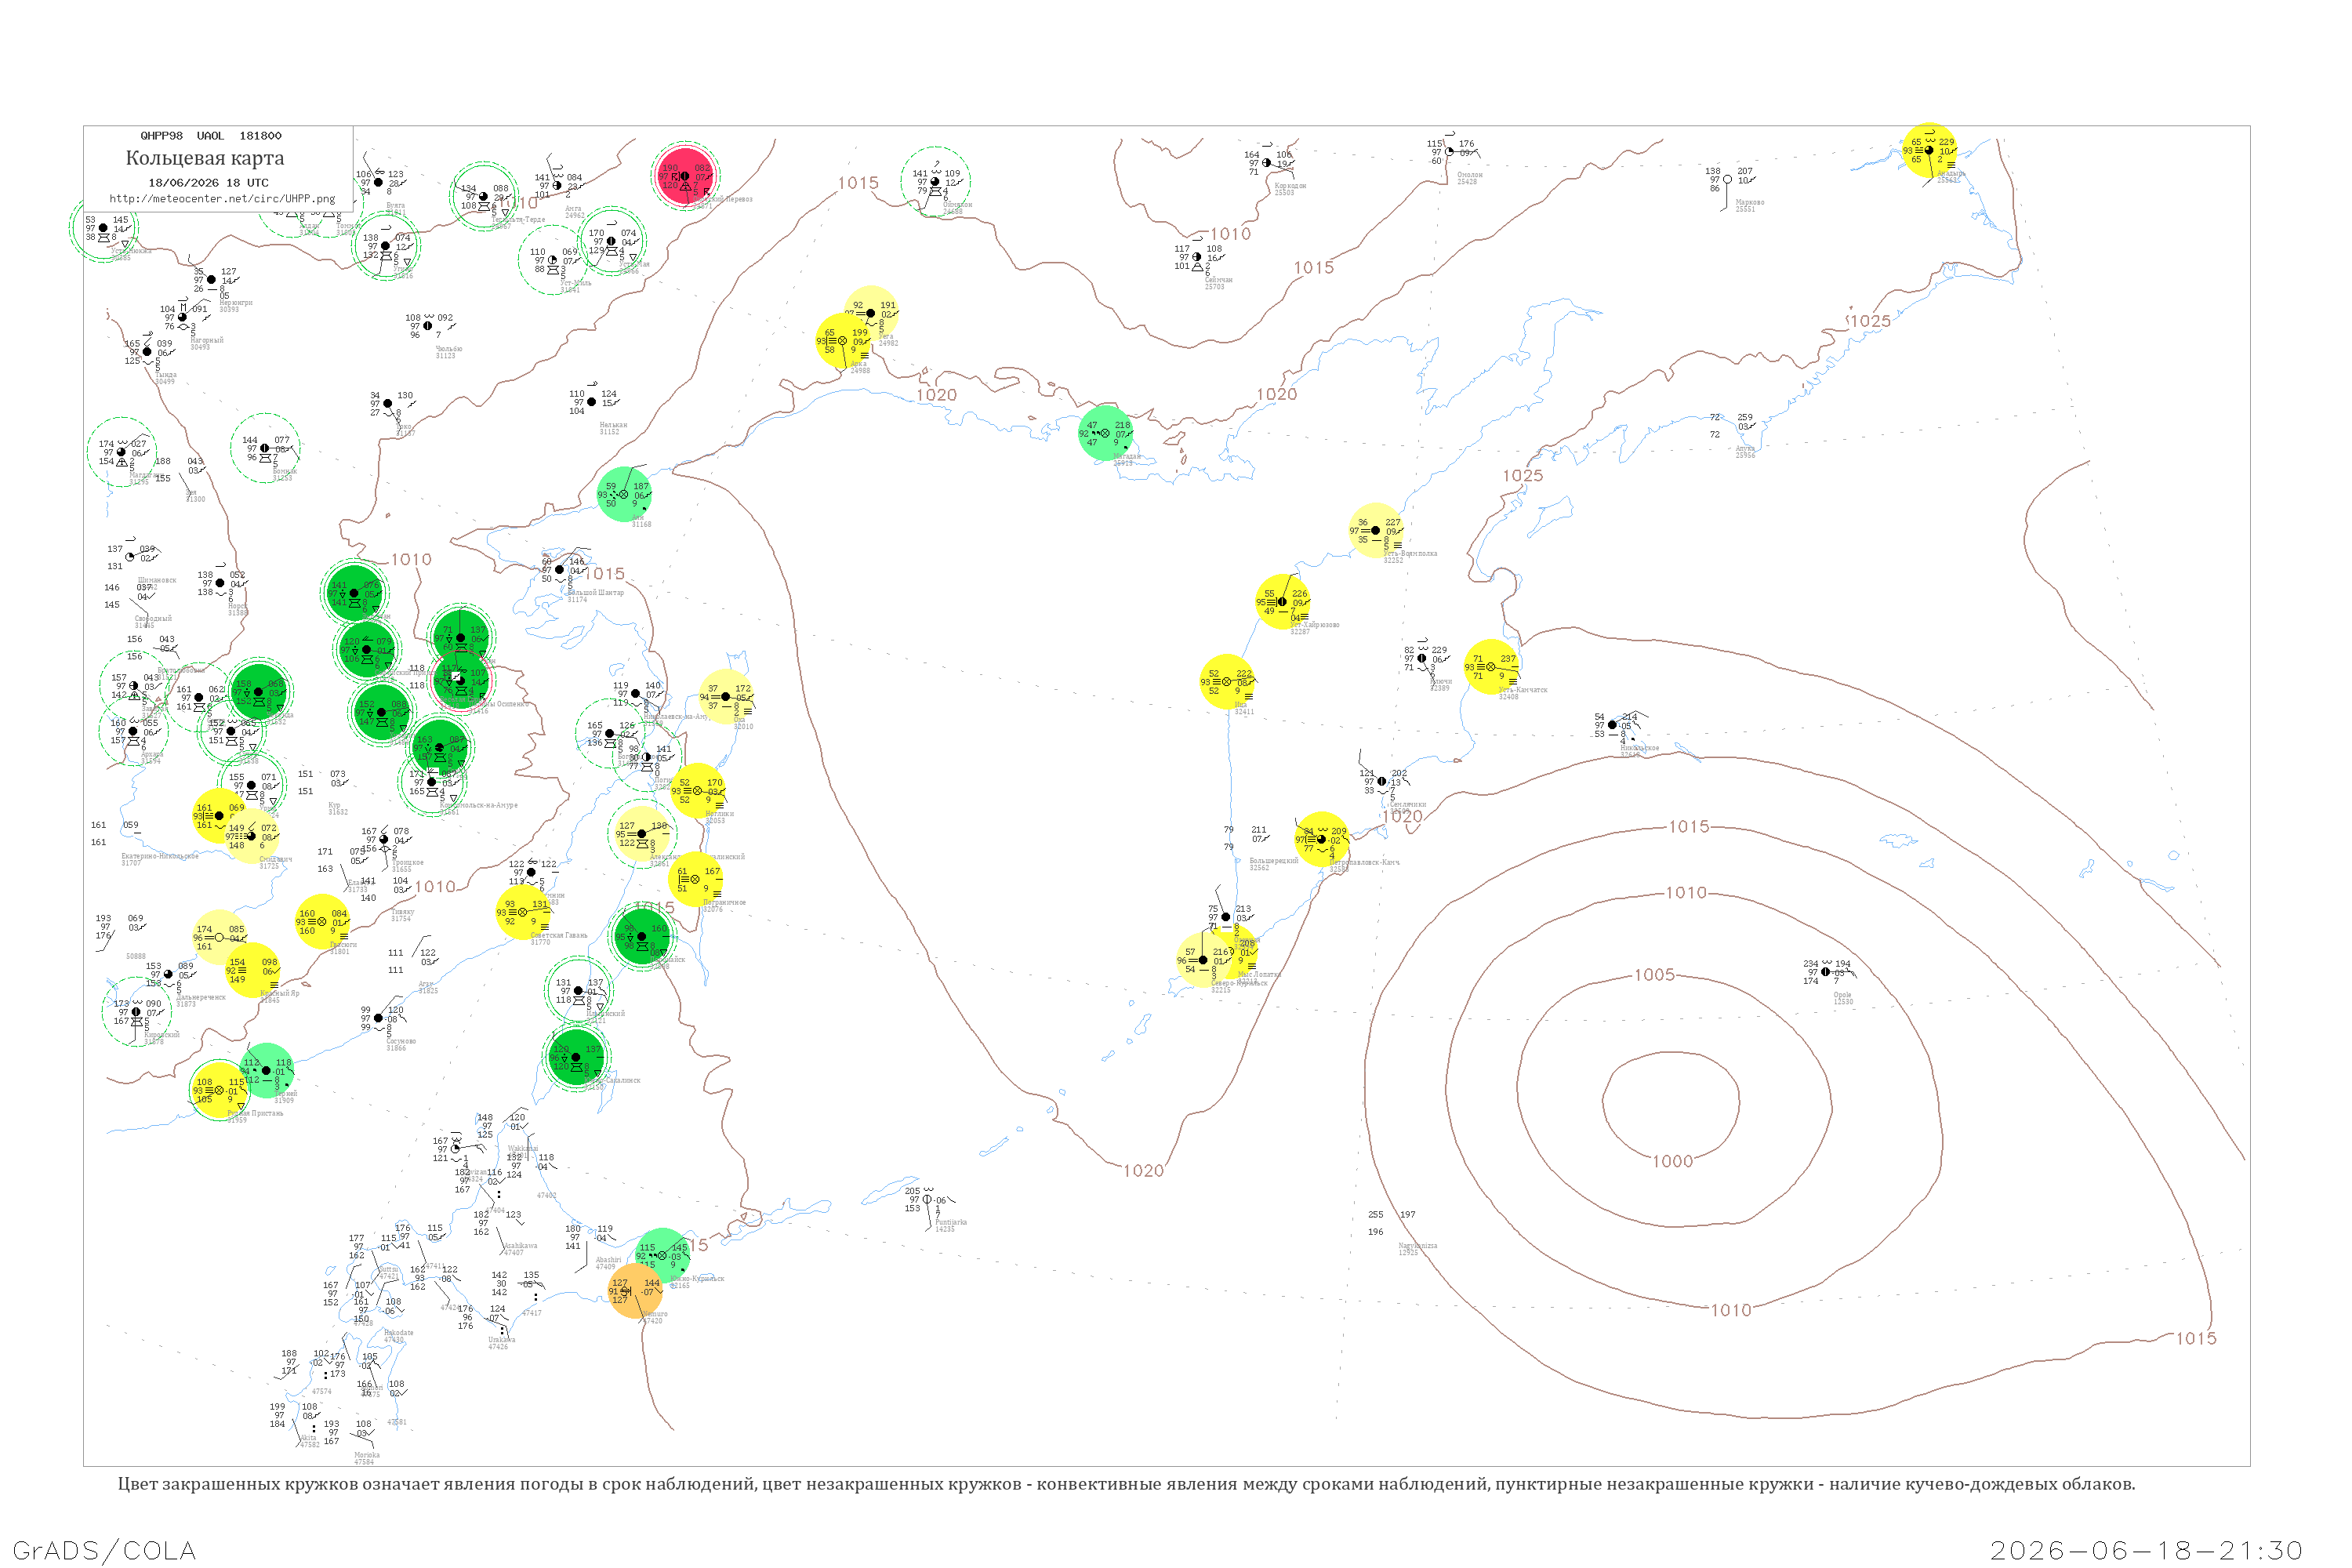
Task: Click the Марково station plot
Action: coord(1727,180)
